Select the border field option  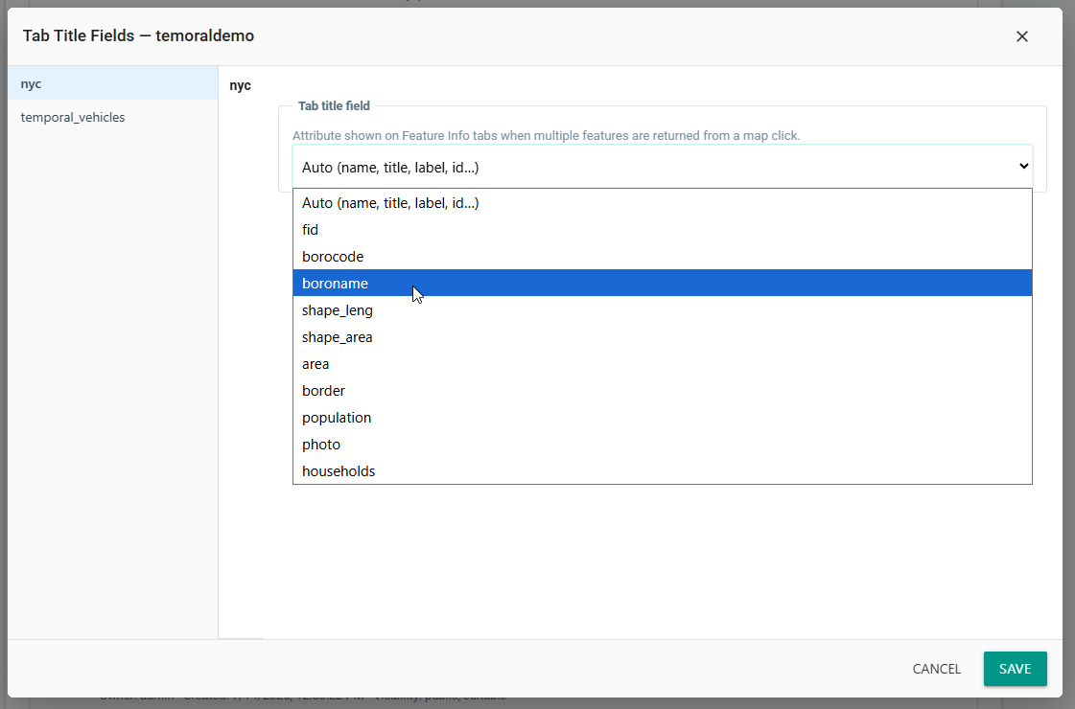pos(663,391)
